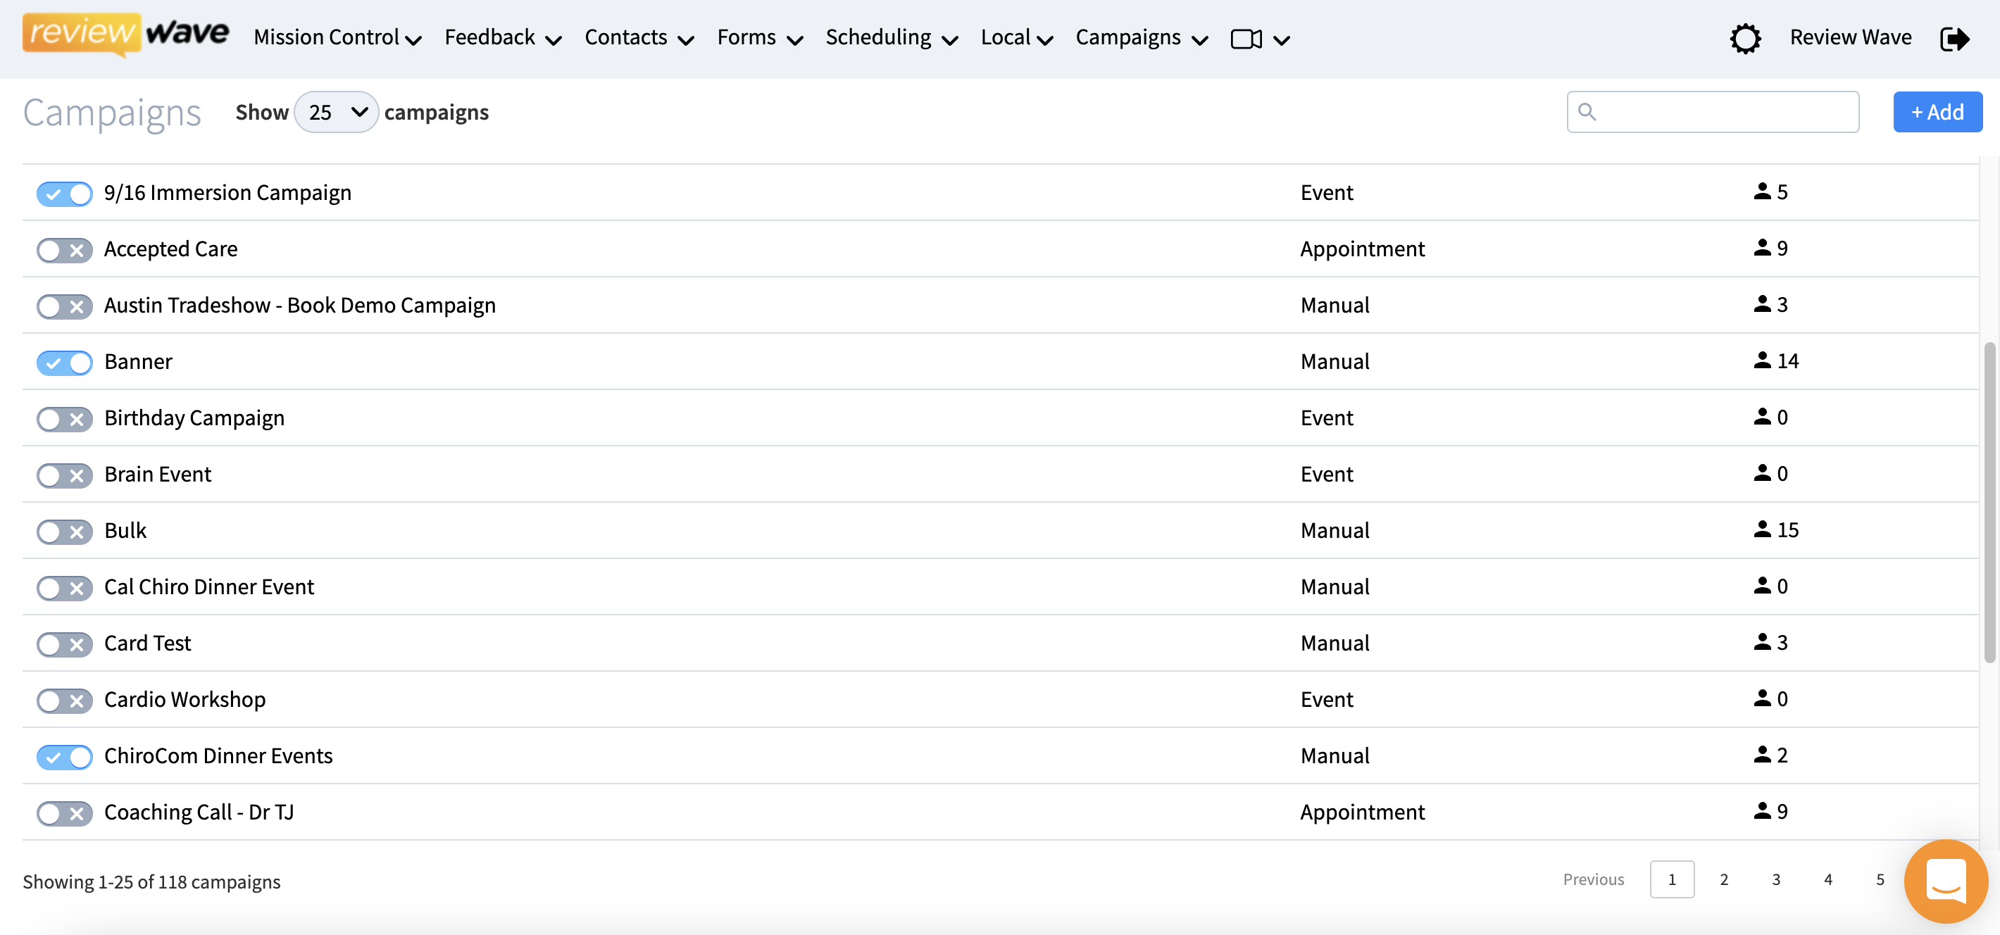This screenshot has width=2000, height=935.
Task: Open the settings gear icon
Action: click(1744, 38)
